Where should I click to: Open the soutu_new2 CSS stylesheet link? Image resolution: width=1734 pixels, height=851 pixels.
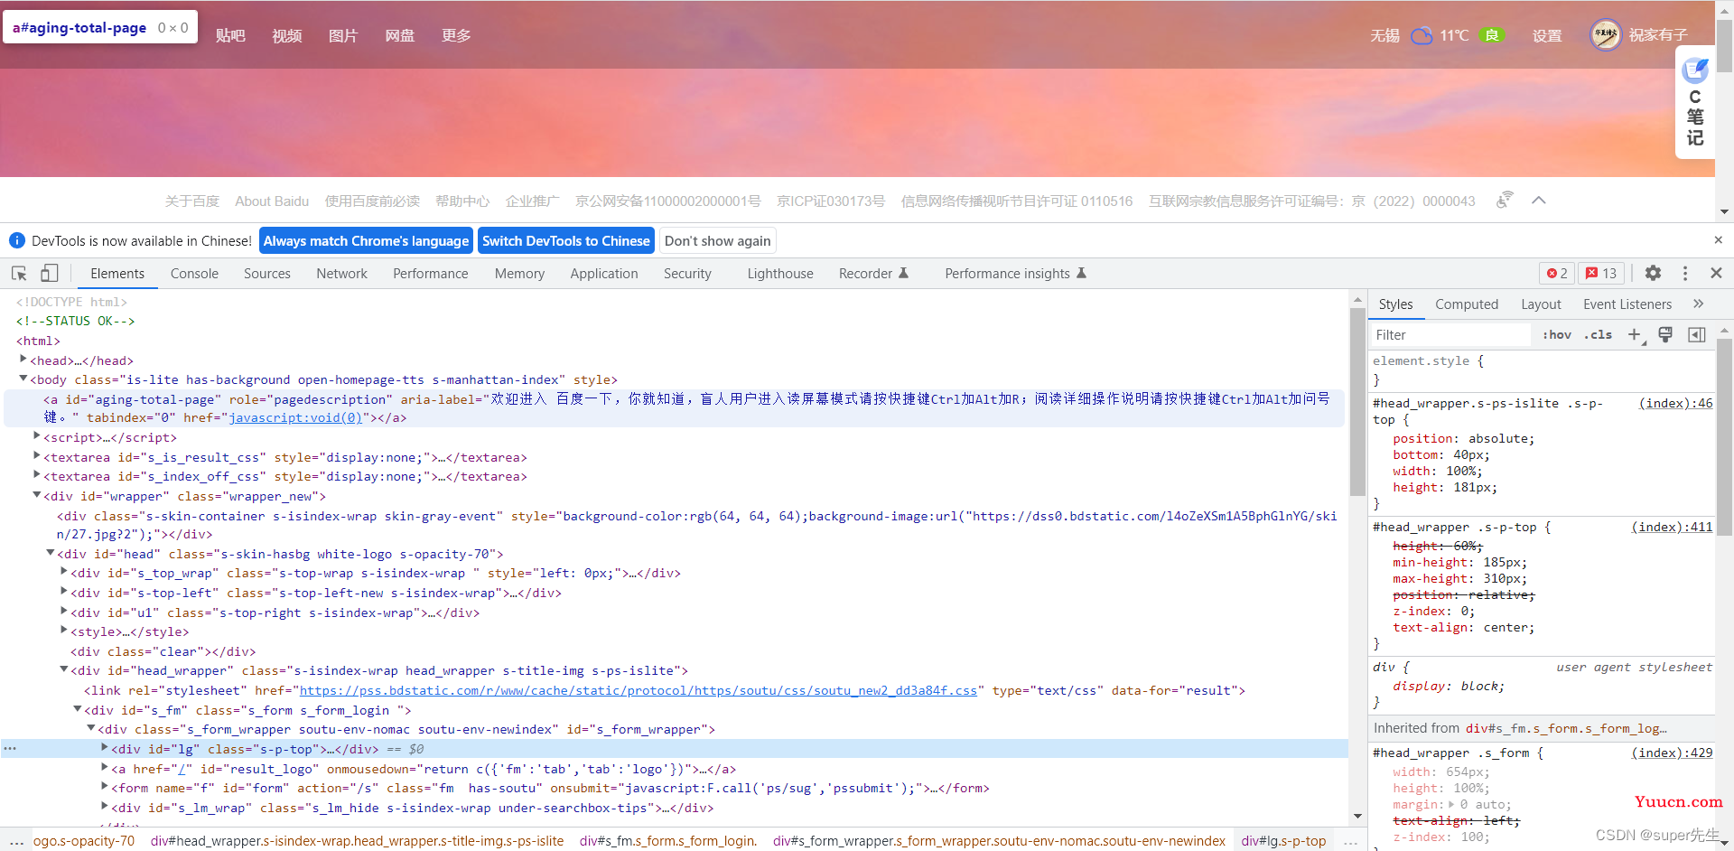pos(639,690)
